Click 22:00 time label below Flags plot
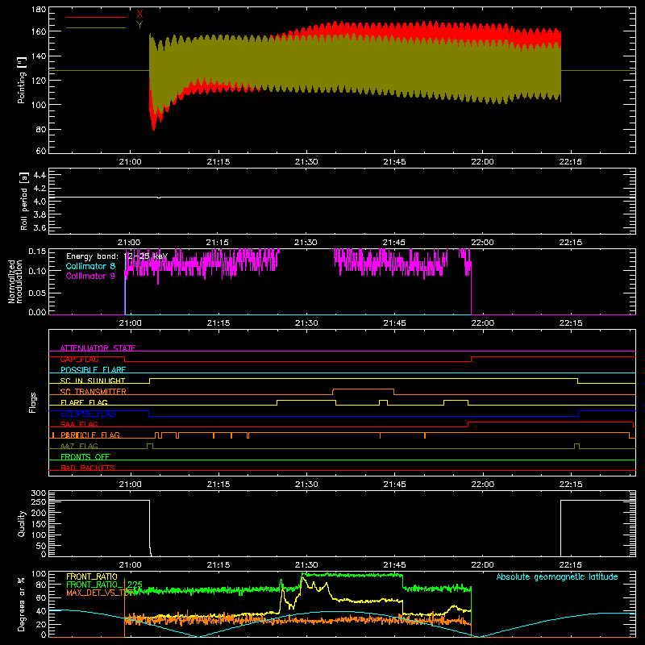This screenshot has width=645, height=645. coord(482,485)
